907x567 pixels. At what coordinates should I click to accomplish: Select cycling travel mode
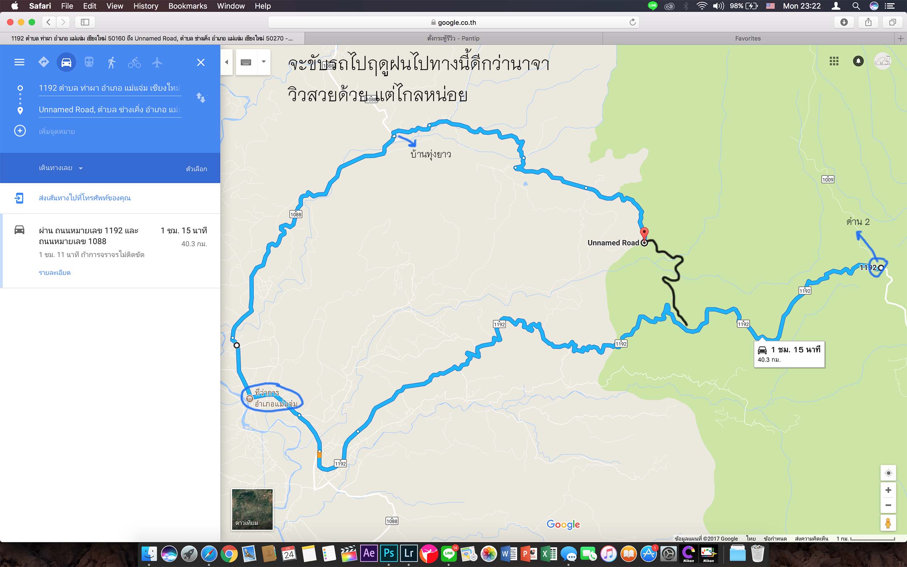[134, 62]
